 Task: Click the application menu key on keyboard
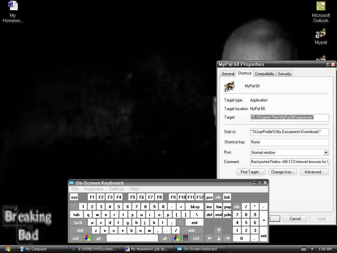(186, 238)
